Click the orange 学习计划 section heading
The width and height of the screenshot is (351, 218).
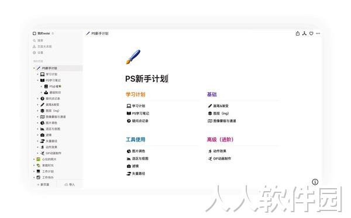(x=136, y=95)
